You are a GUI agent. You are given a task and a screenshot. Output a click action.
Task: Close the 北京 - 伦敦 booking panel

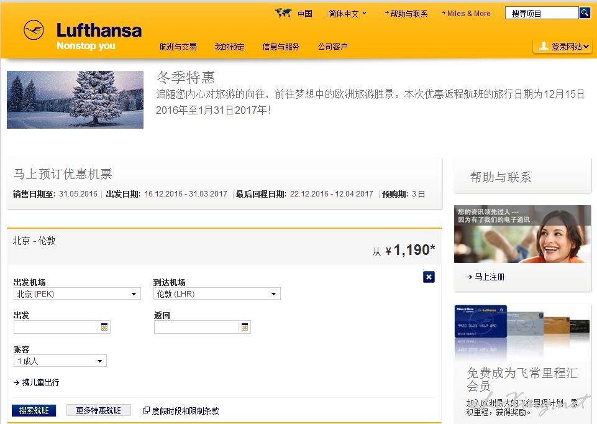(429, 277)
